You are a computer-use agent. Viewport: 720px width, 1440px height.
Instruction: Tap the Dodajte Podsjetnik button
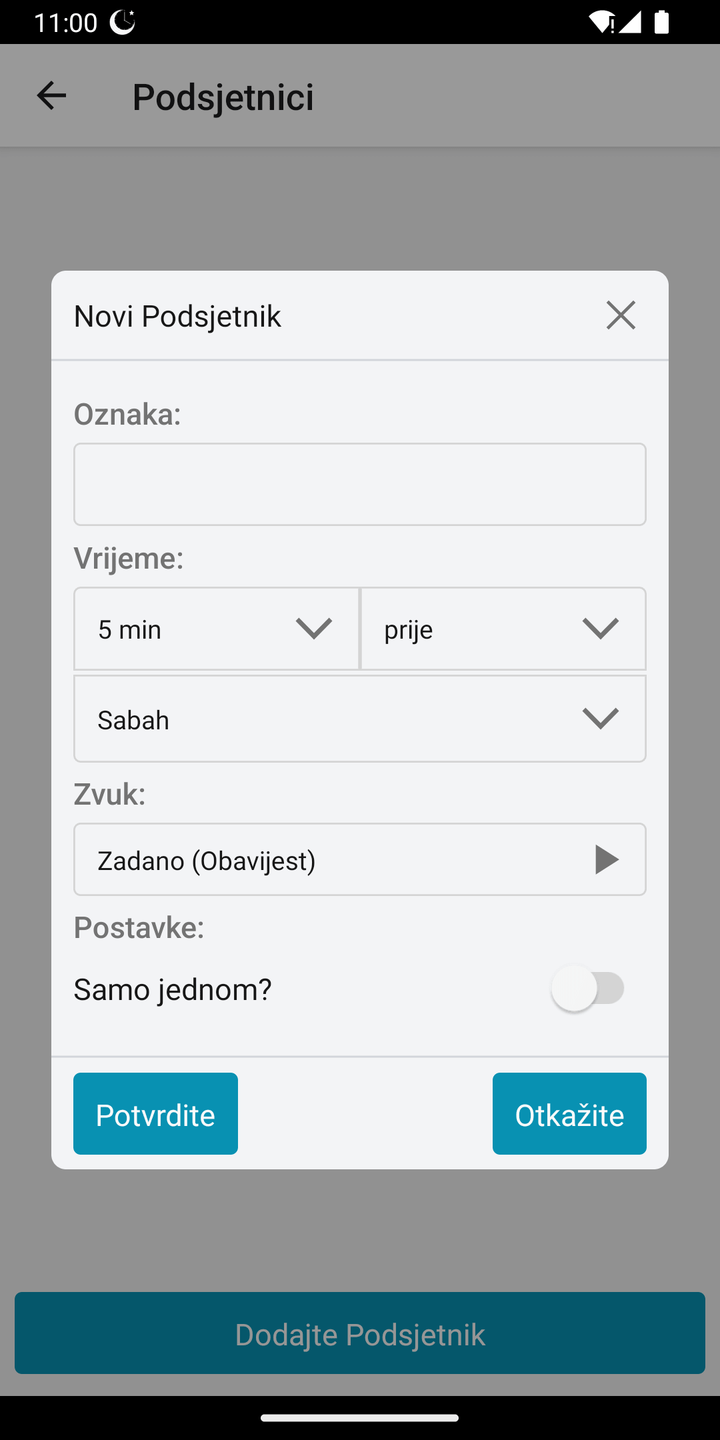(359, 1334)
